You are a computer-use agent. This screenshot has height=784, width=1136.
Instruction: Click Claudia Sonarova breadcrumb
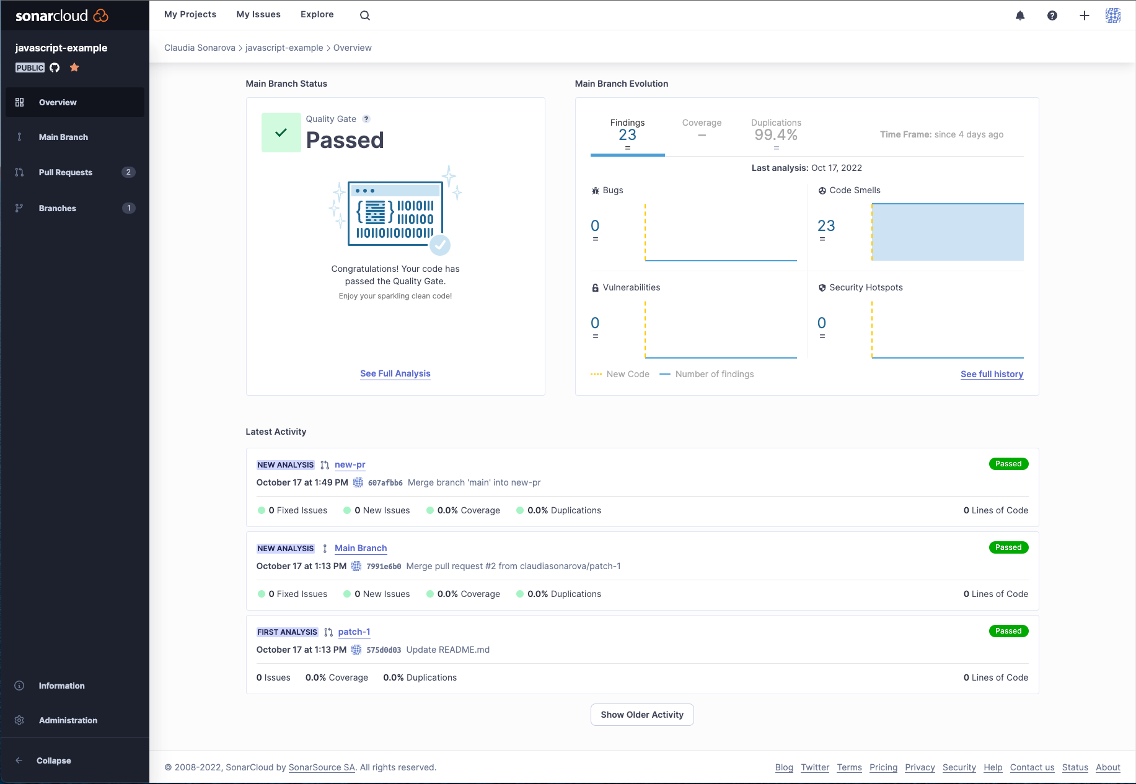[x=200, y=48]
